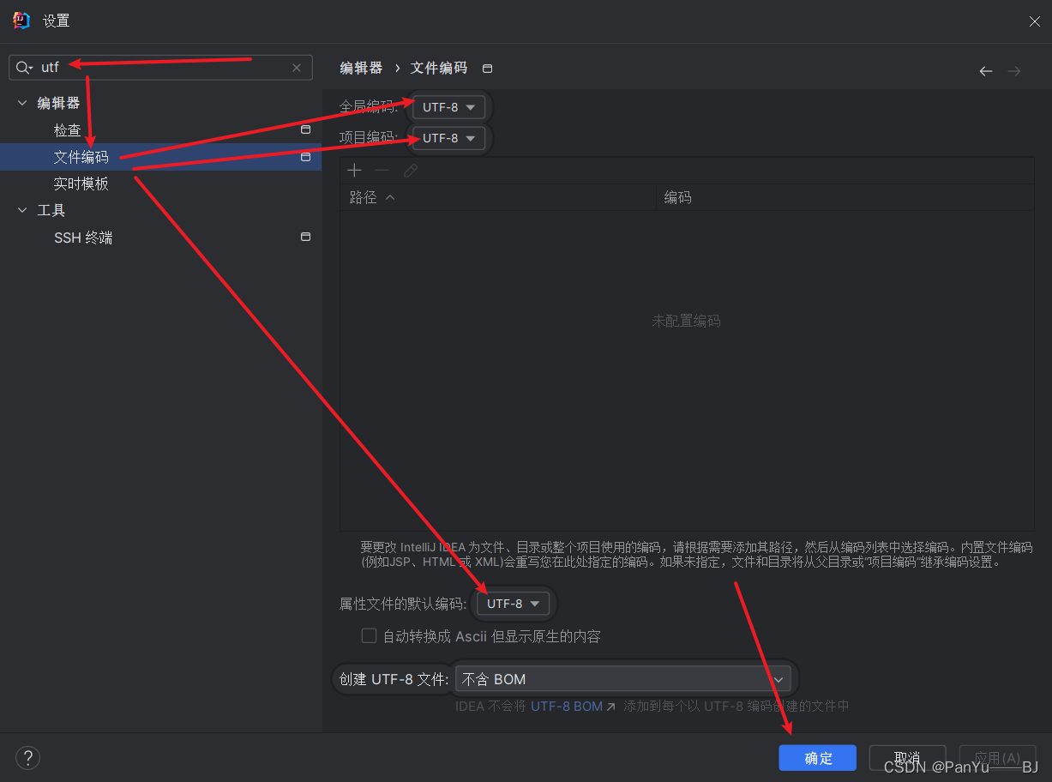This screenshot has height=782, width=1052.
Task: Open the 项目编码 UTF-8 dropdown
Action: [x=449, y=138]
